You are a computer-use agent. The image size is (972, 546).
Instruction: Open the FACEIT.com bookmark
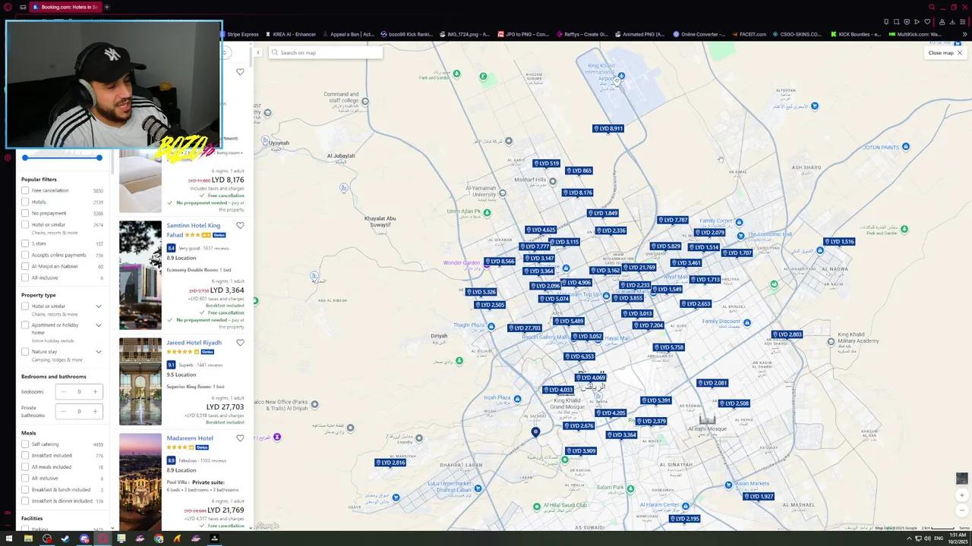[748, 34]
